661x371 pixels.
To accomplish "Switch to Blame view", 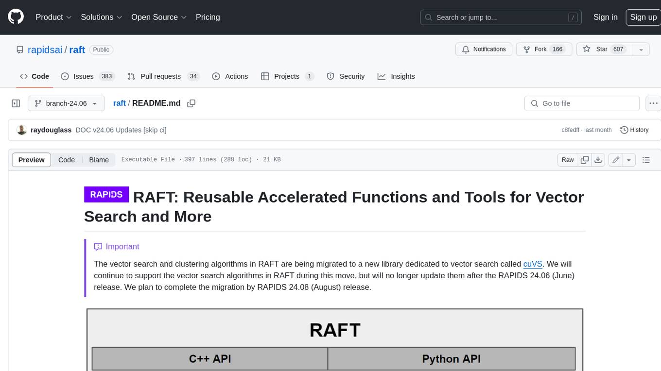I will 99,160.
